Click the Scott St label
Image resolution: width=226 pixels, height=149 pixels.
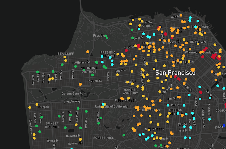tap(144, 61)
